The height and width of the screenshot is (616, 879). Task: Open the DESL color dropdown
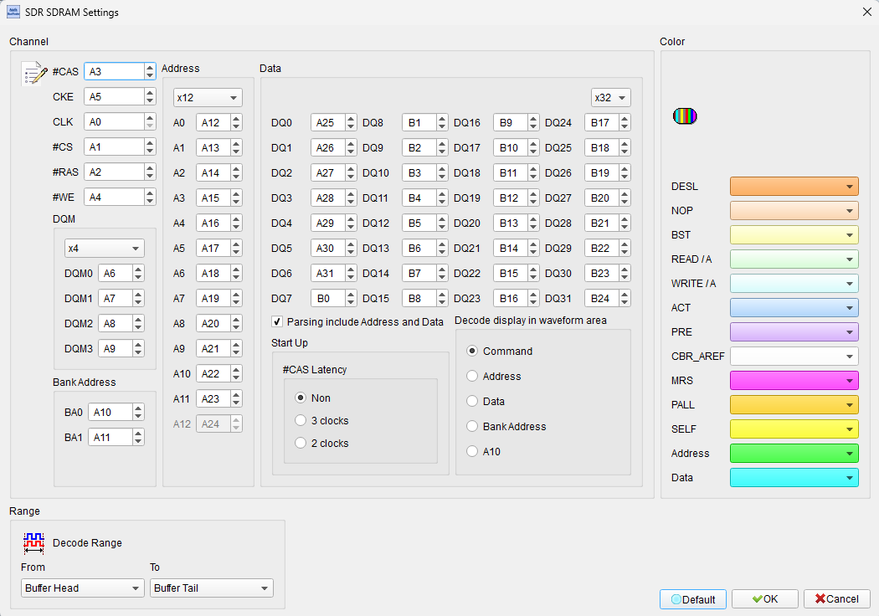[794, 186]
